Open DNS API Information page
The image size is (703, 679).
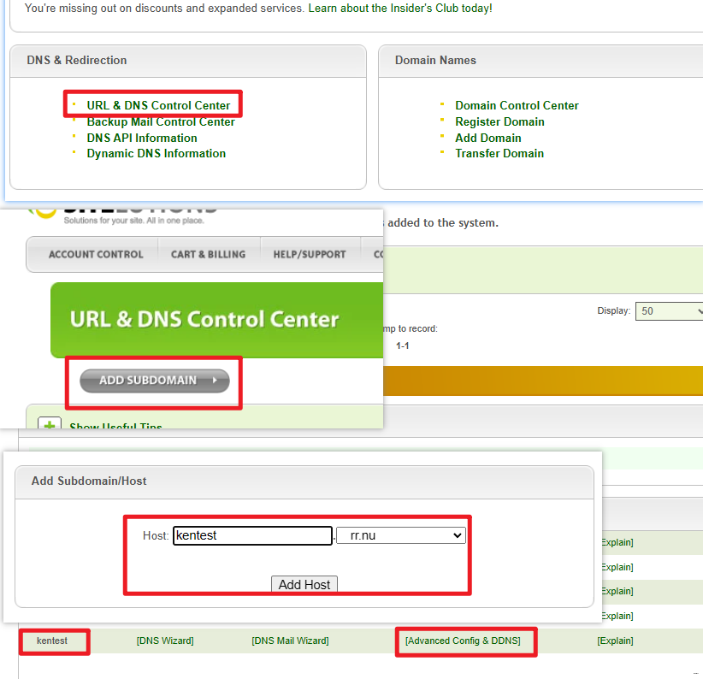(141, 138)
